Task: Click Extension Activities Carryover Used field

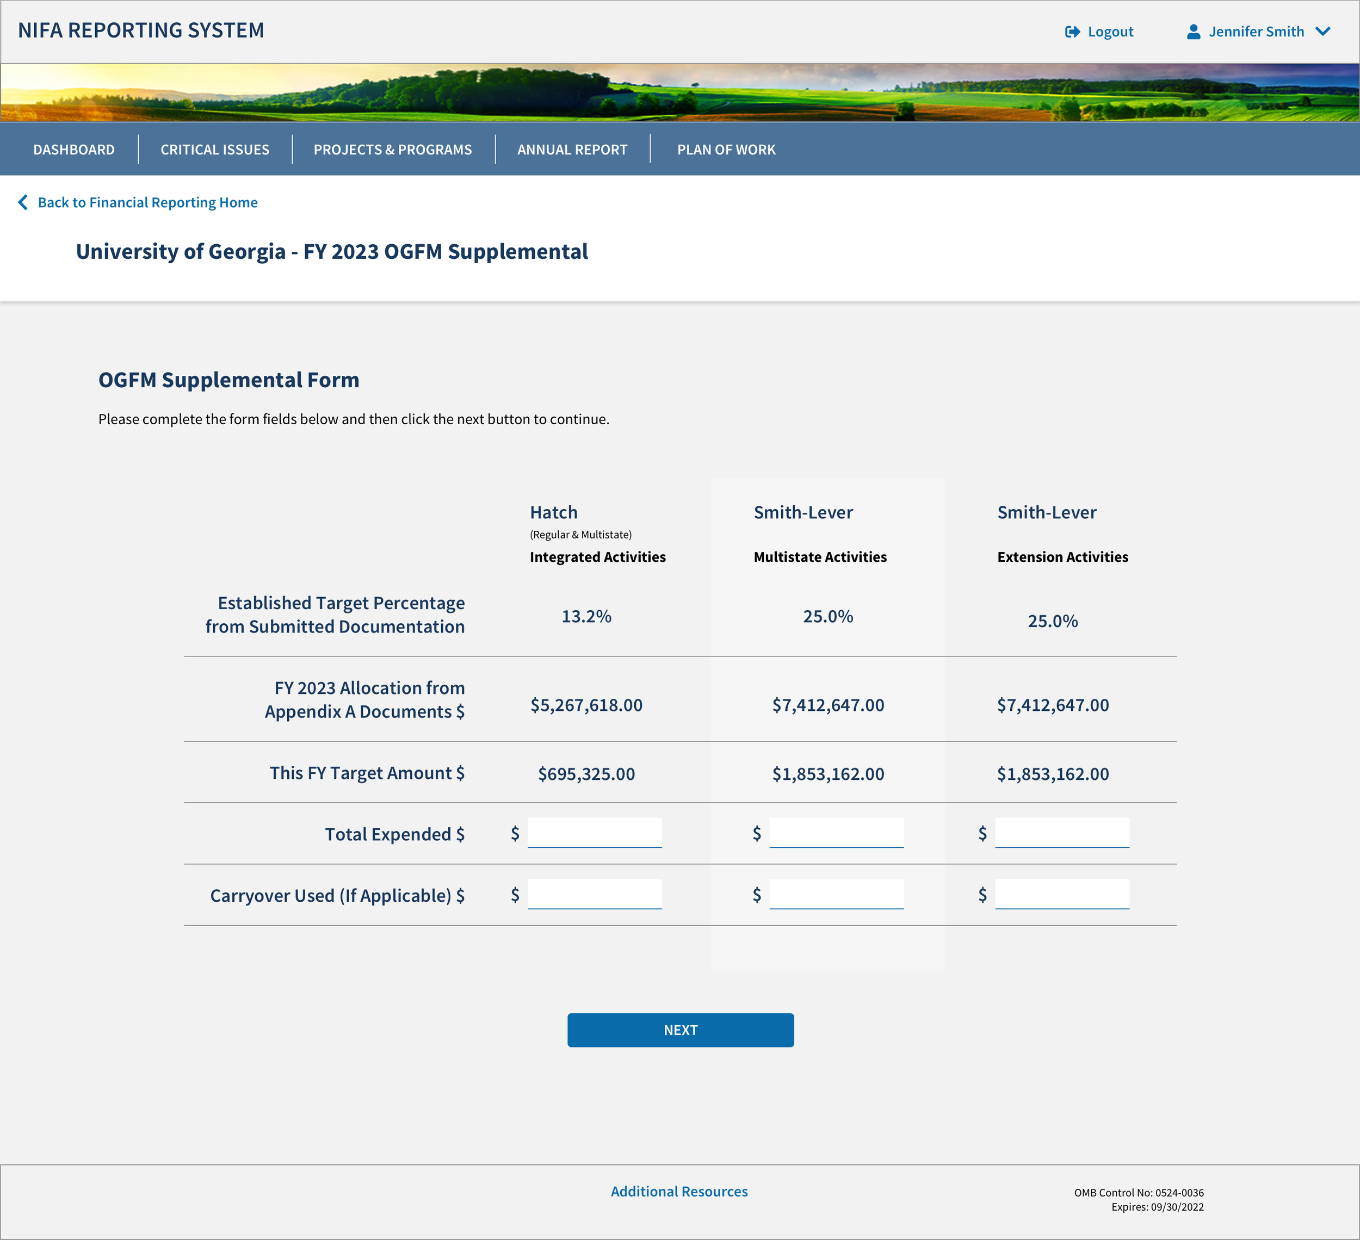Action: pyautogui.click(x=1062, y=894)
